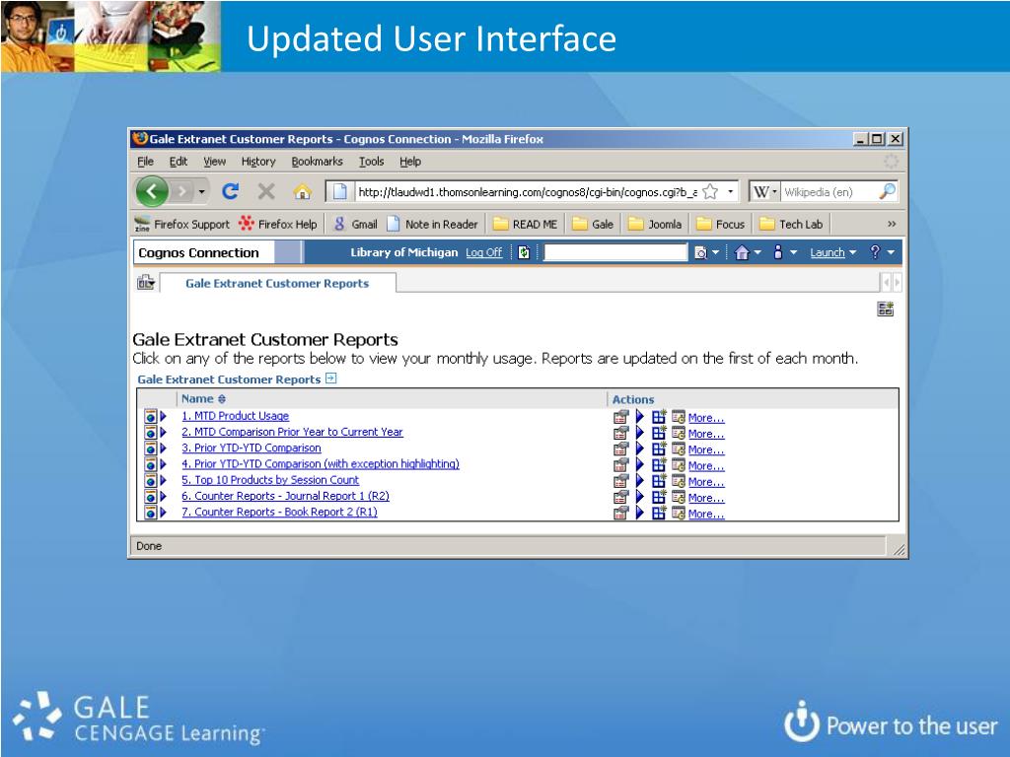Screen dimensions: 1010x757
Task: Run with options for report 2 MTD Comparison
Action: coord(639,434)
